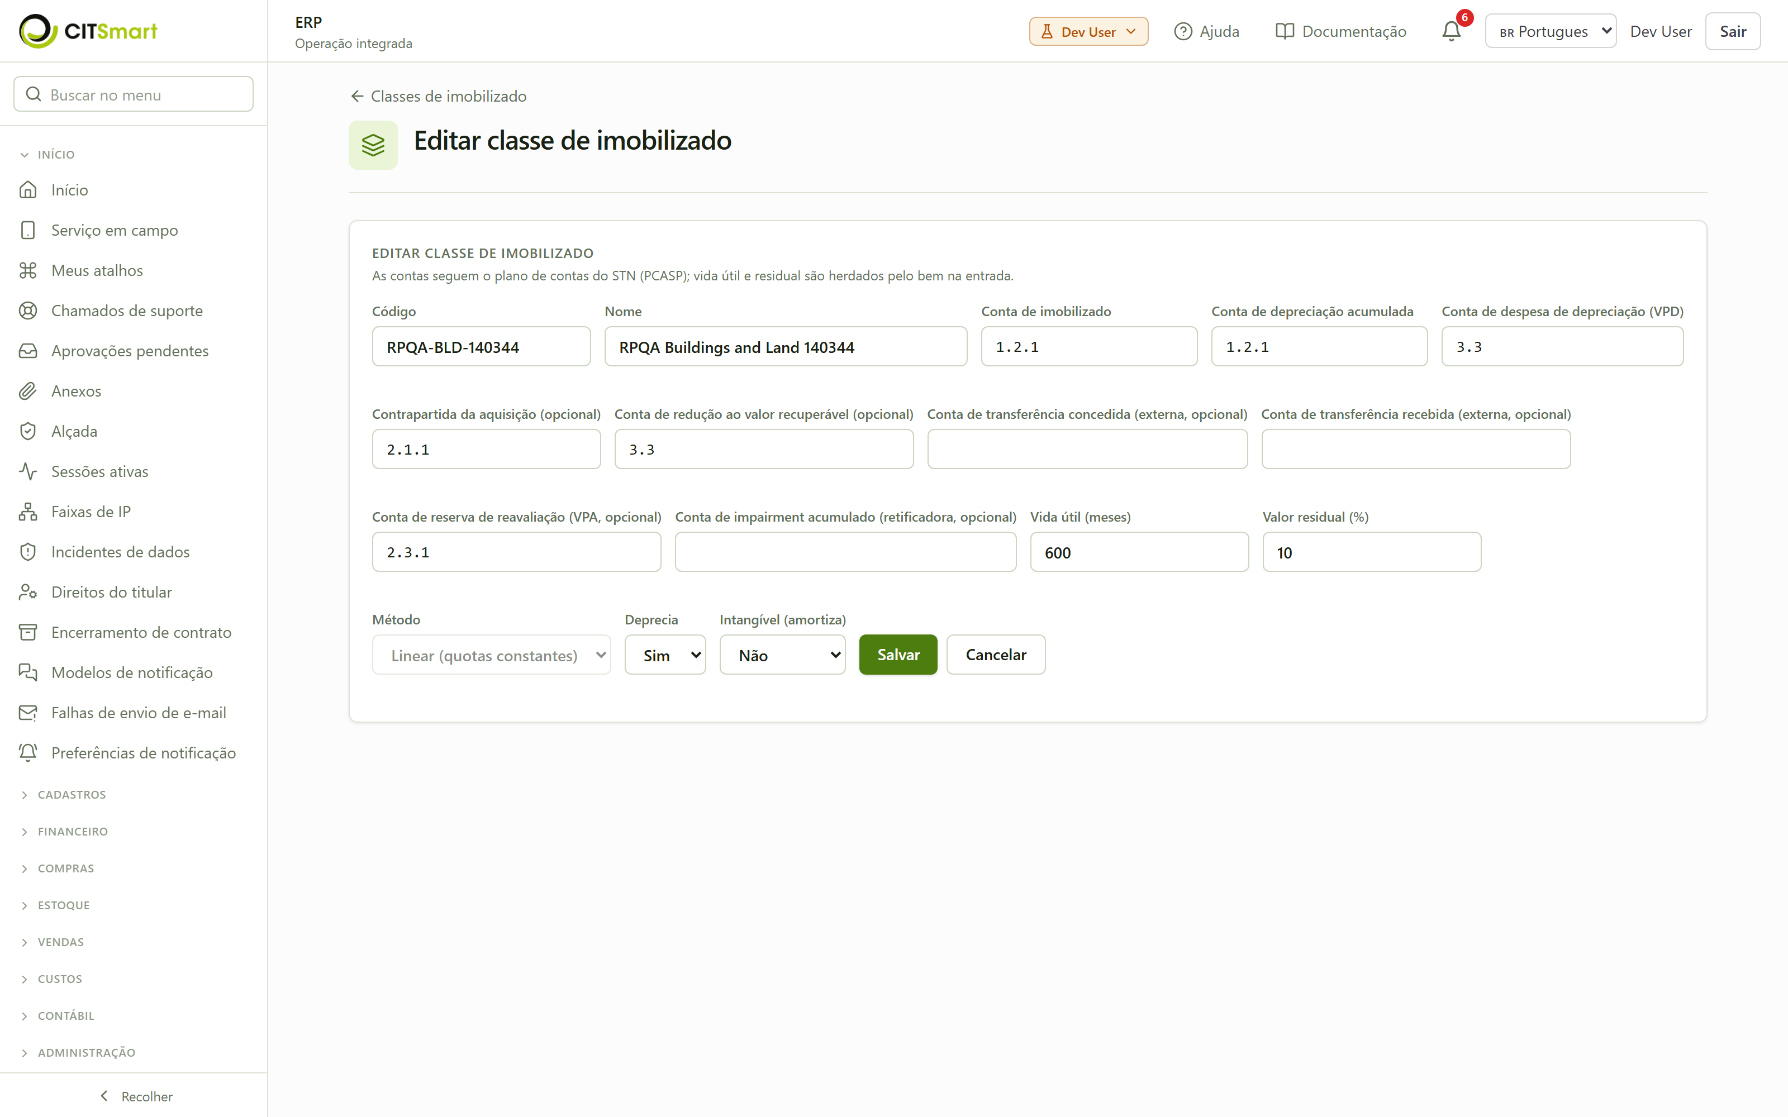Collapse the INÍCIO menu section

click(x=133, y=154)
